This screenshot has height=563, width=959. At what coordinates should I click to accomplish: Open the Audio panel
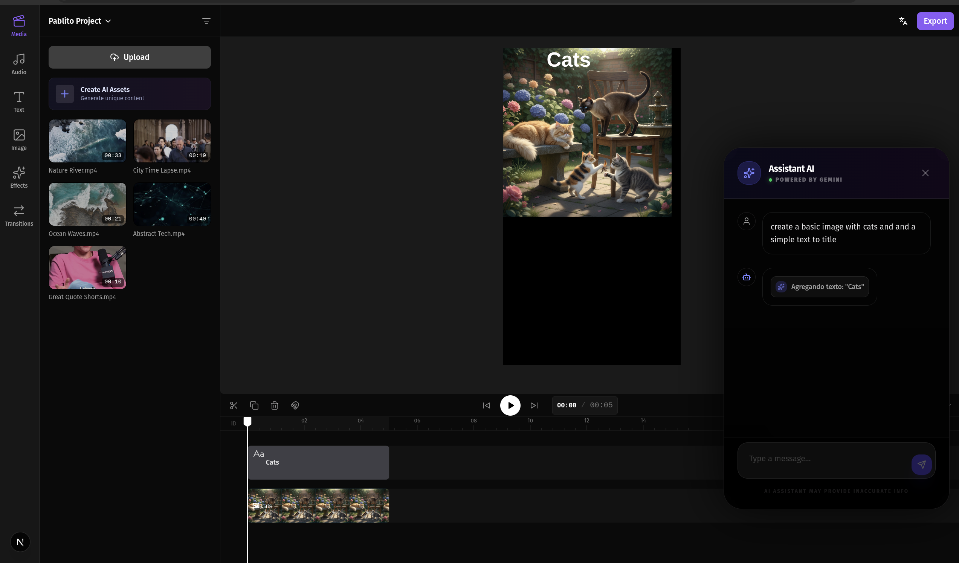tap(19, 63)
